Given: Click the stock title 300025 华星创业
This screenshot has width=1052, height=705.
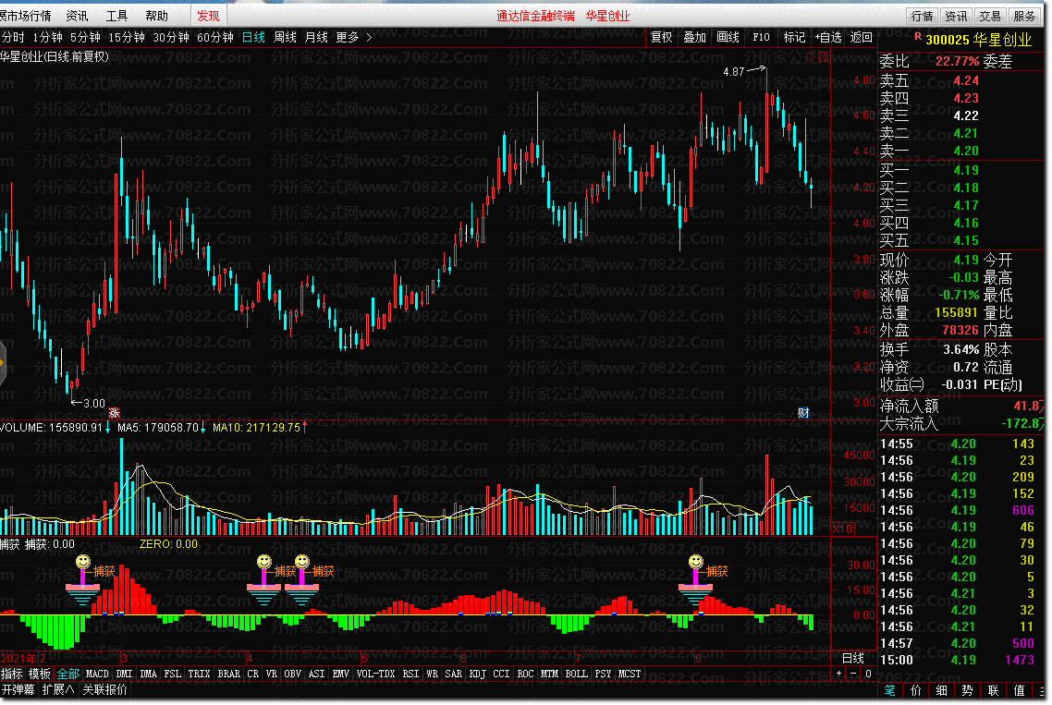Looking at the screenshot, I should 978,40.
